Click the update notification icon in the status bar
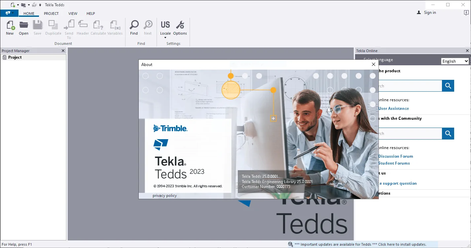This screenshot has width=471, height=248. [x=290, y=244]
